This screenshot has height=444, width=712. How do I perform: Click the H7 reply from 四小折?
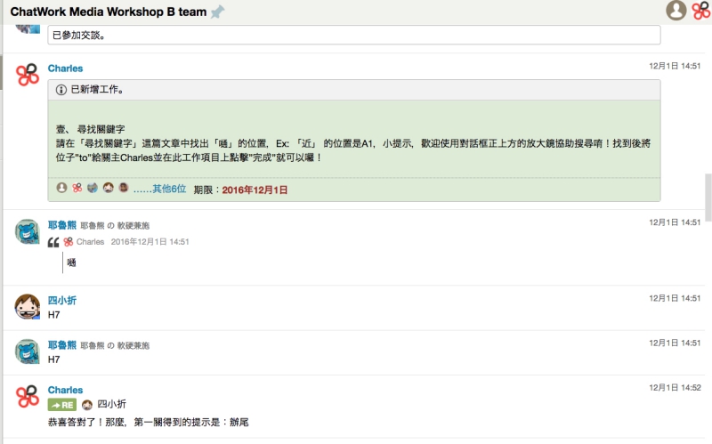pos(53,315)
